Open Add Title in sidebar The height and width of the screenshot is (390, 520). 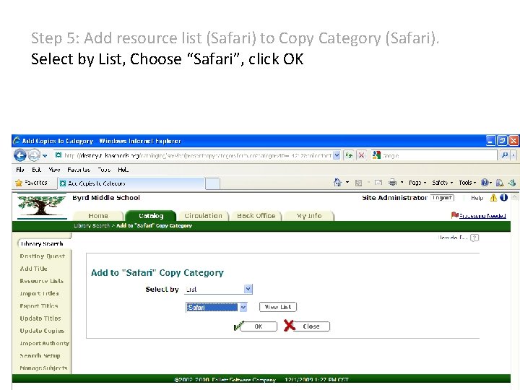click(x=33, y=269)
